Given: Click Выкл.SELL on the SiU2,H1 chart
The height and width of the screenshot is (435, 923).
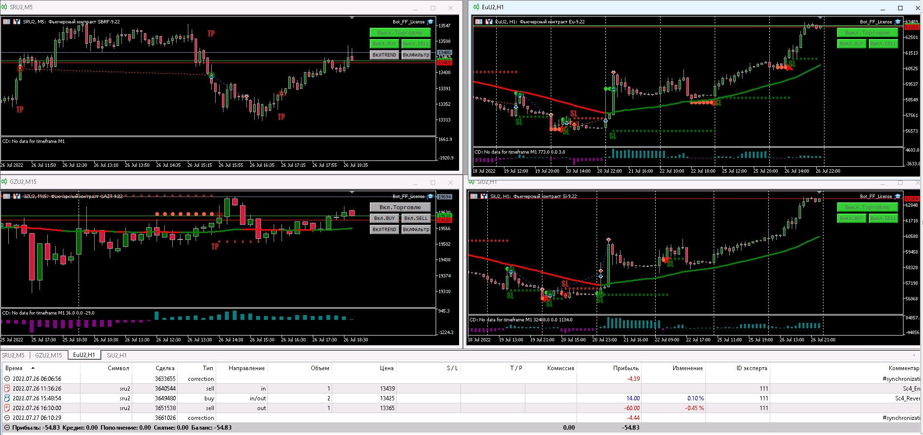Looking at the screenshot, I should point(883,218).
